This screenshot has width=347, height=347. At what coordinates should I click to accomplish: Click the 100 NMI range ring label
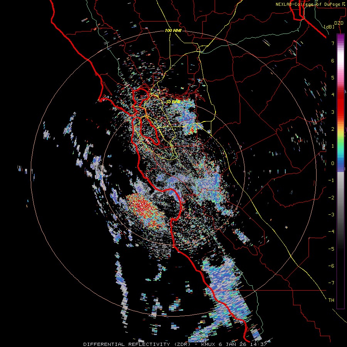coord(173,30)
